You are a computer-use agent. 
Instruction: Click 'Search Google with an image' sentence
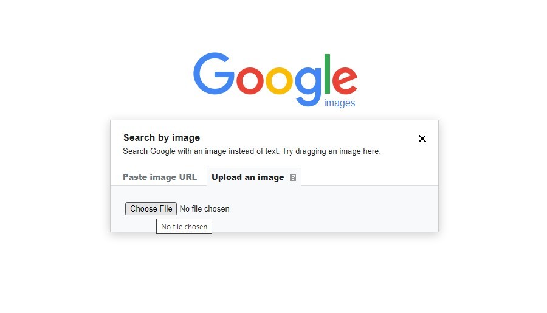tap(201, 151)
